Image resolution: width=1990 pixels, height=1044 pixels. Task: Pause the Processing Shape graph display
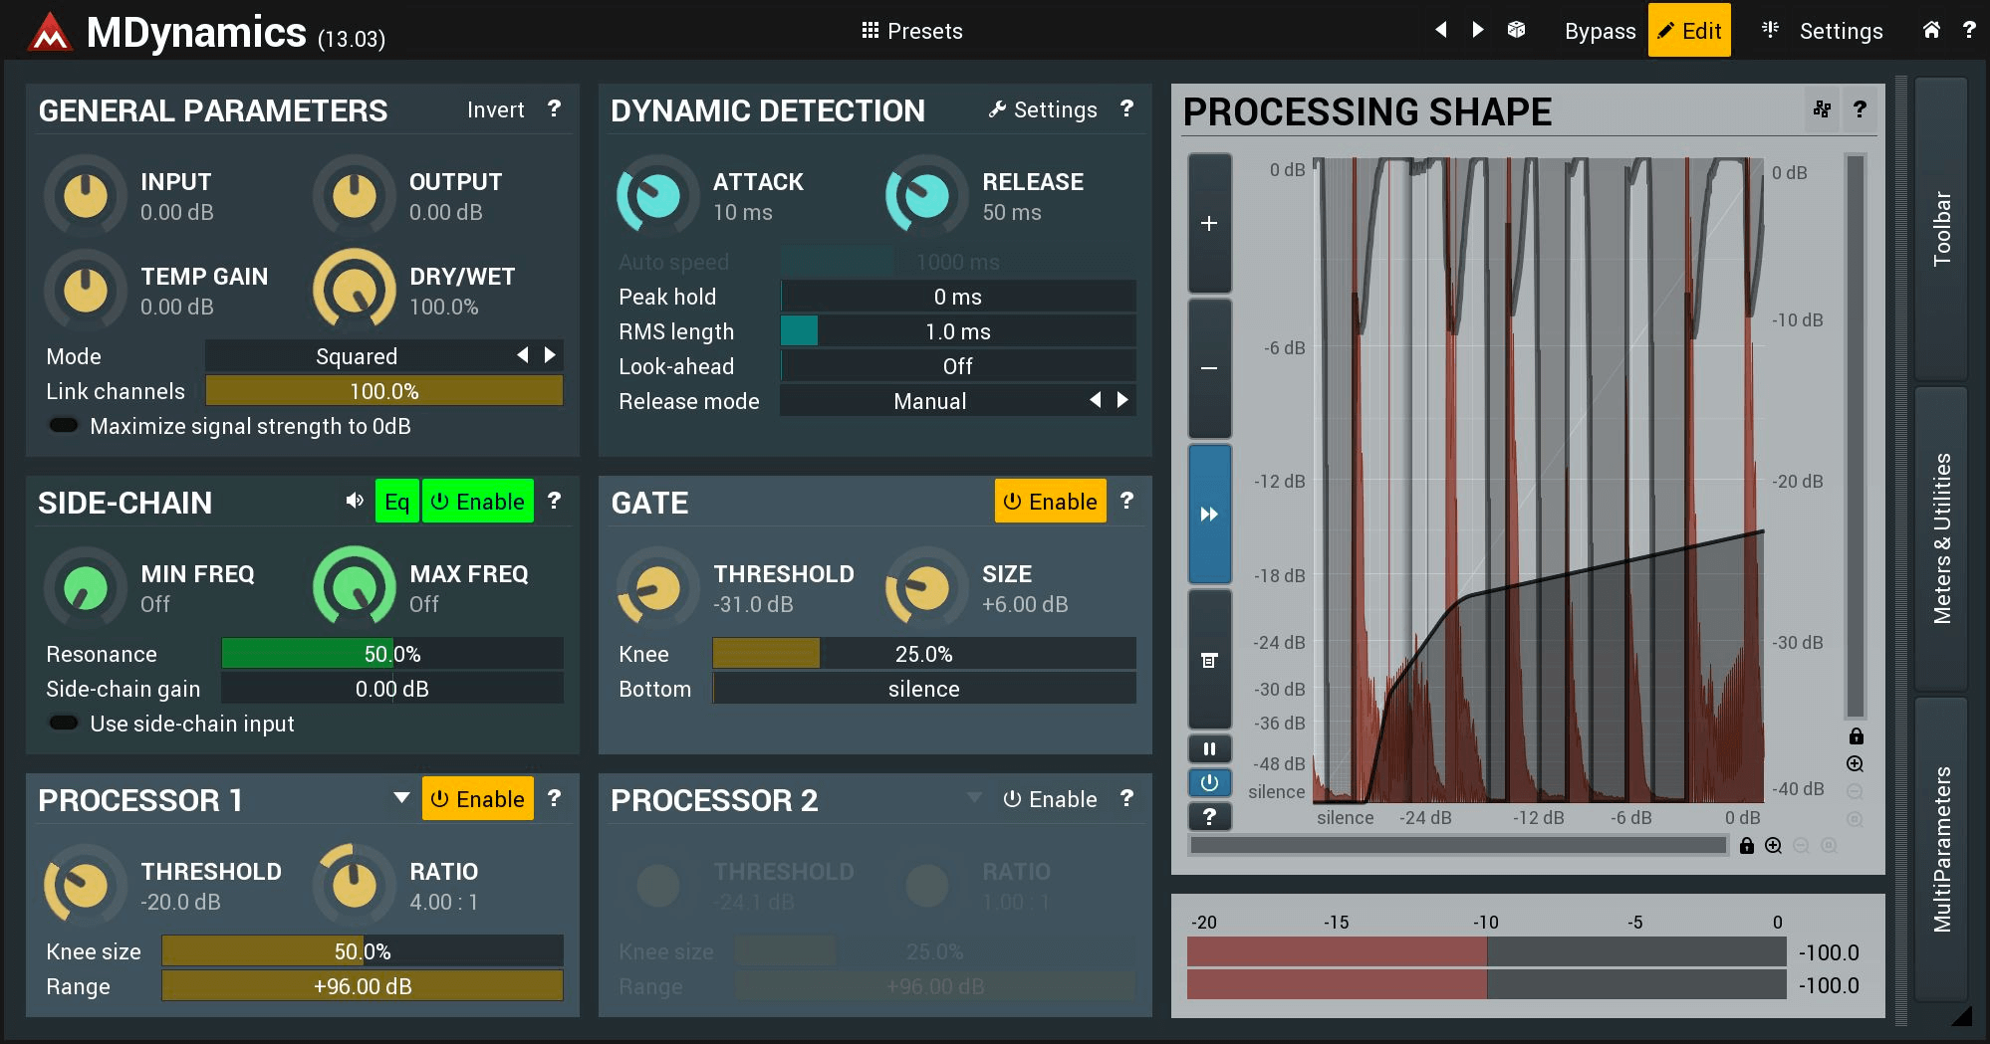coord(1209,748)
